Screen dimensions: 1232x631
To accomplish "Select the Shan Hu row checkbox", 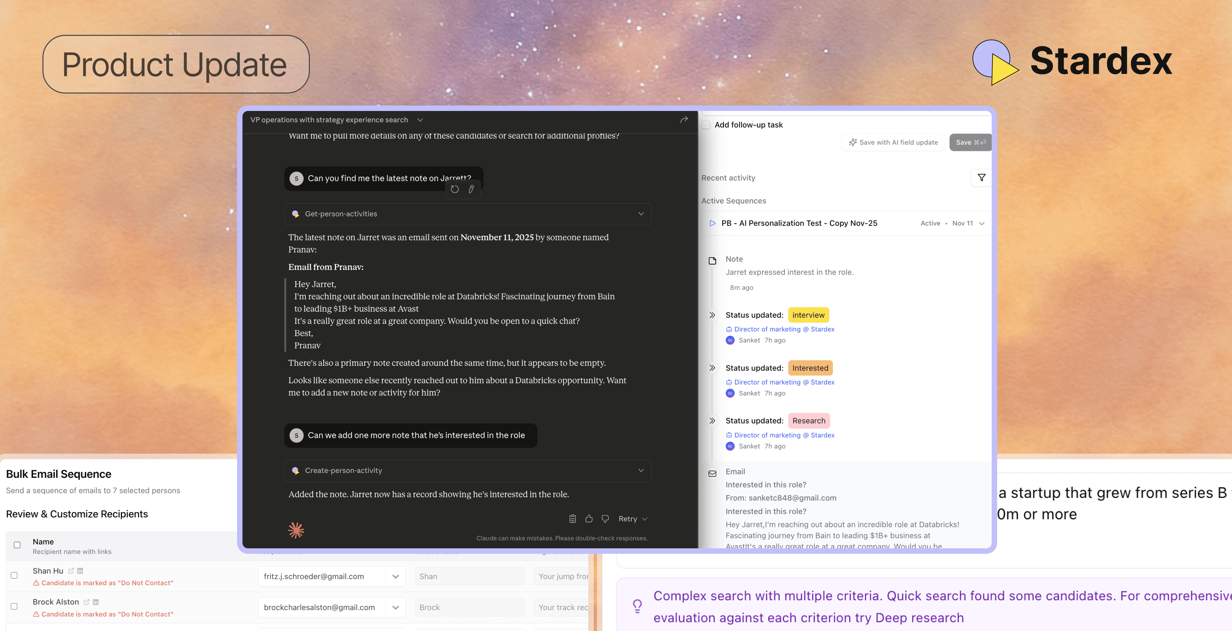I will tap(14, 576).
